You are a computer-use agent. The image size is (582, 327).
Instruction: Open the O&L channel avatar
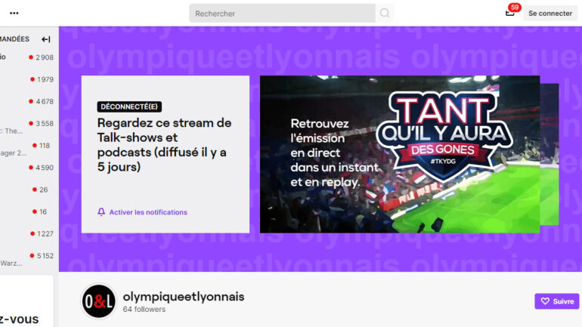(98, 301)
